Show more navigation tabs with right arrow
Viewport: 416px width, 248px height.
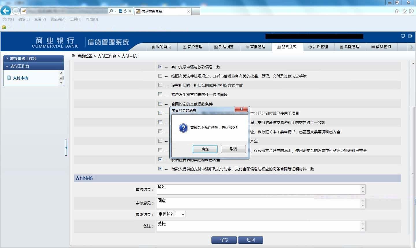(x=412, y=47)
